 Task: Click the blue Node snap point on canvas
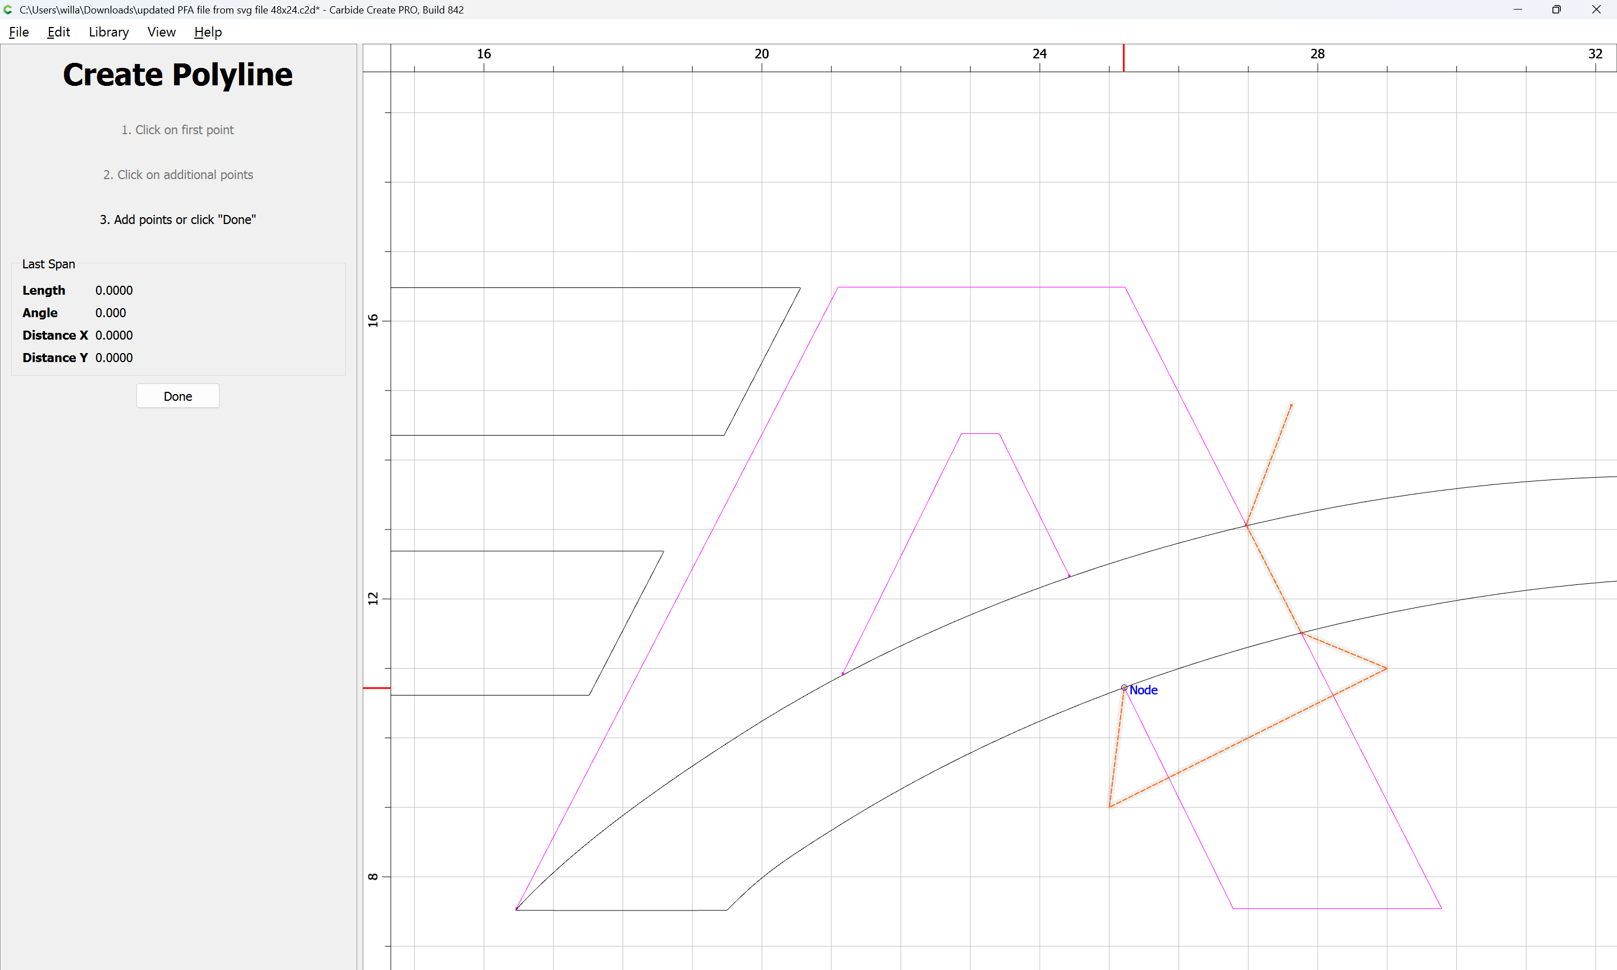1124,688
